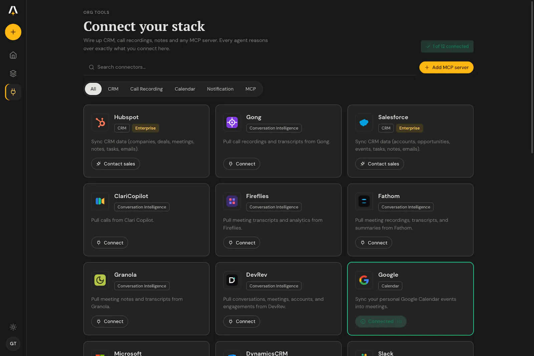Click the Conversation Intelligence tag on the Gong card
534x356 pixels.
coord(274,128)
